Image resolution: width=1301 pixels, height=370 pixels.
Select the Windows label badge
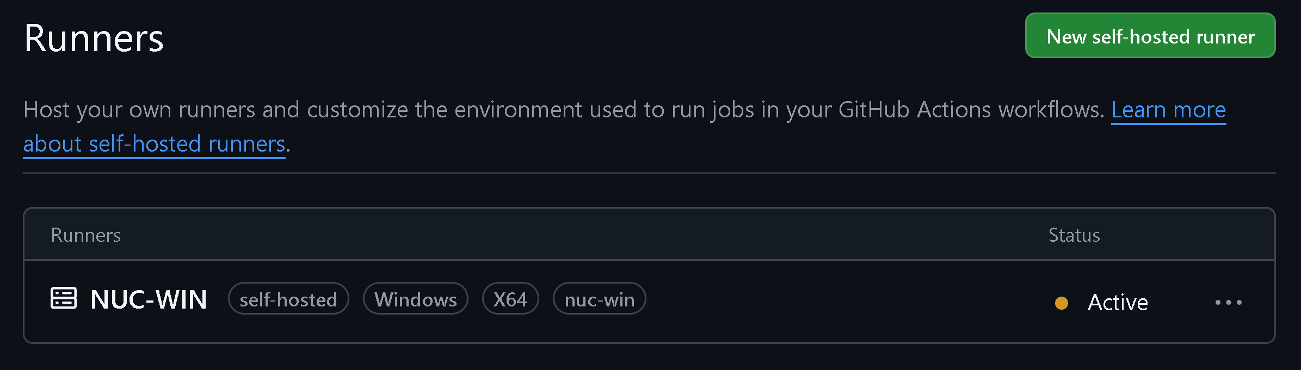[x=415, y=299]
